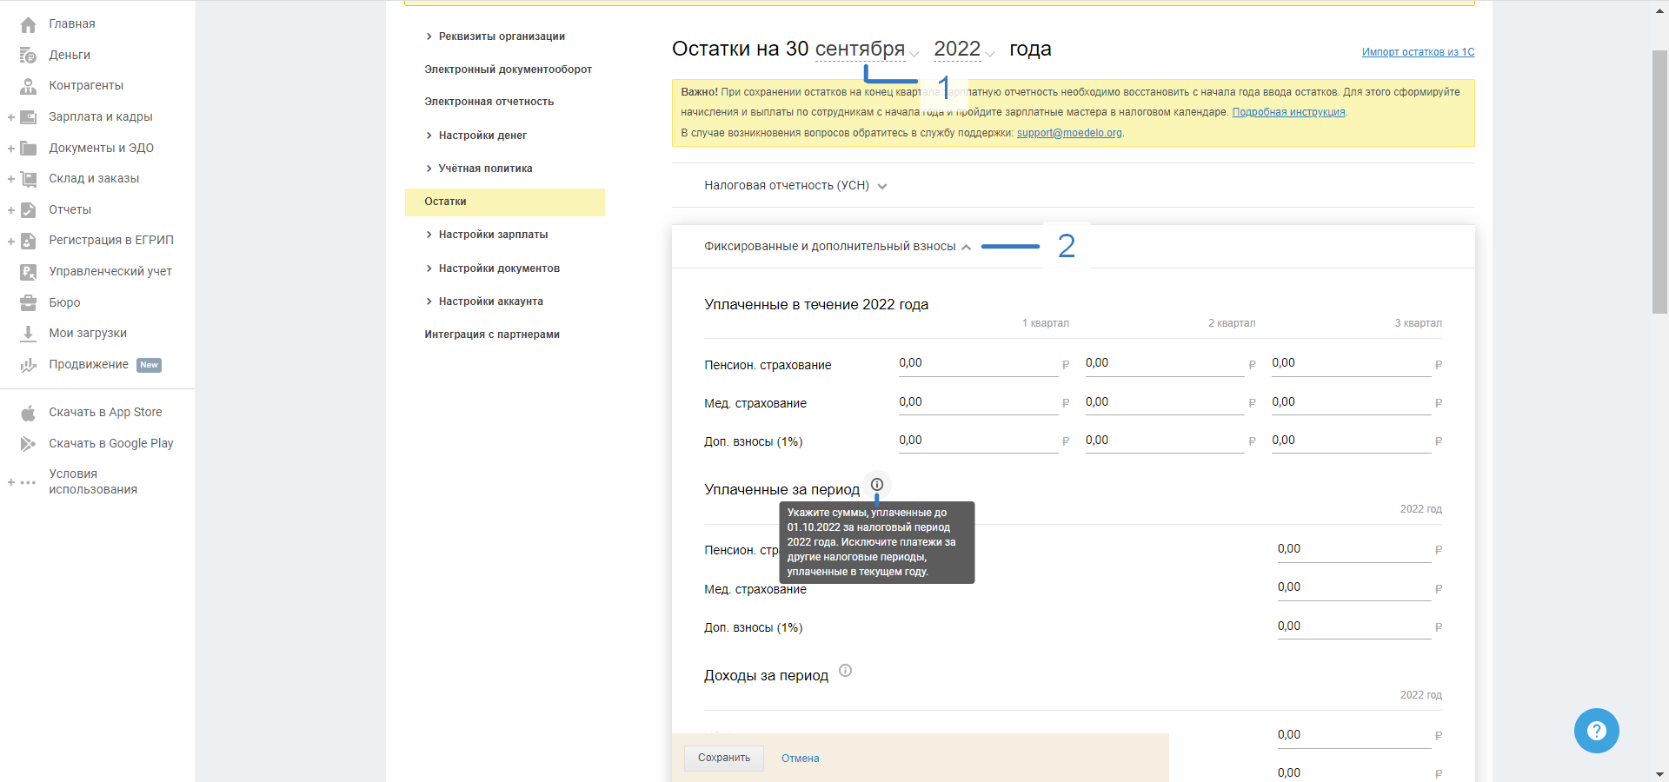Click the Главная home icon in sidebar

28,24
